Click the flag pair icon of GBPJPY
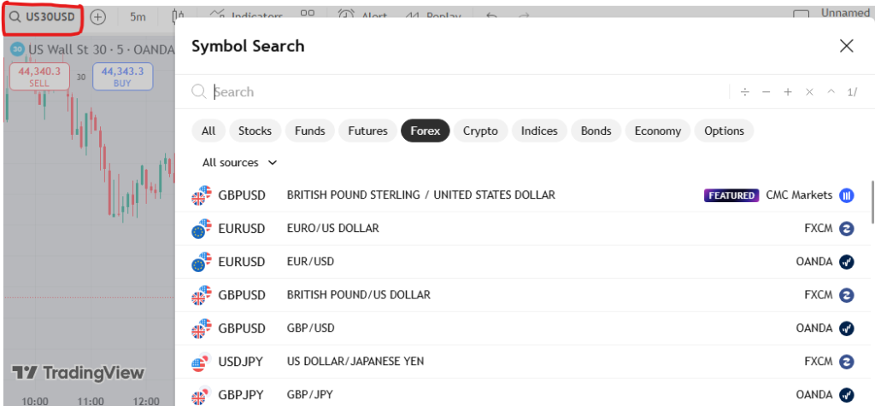The height and width of the screenshot is (406, 875). pos(201,395)
